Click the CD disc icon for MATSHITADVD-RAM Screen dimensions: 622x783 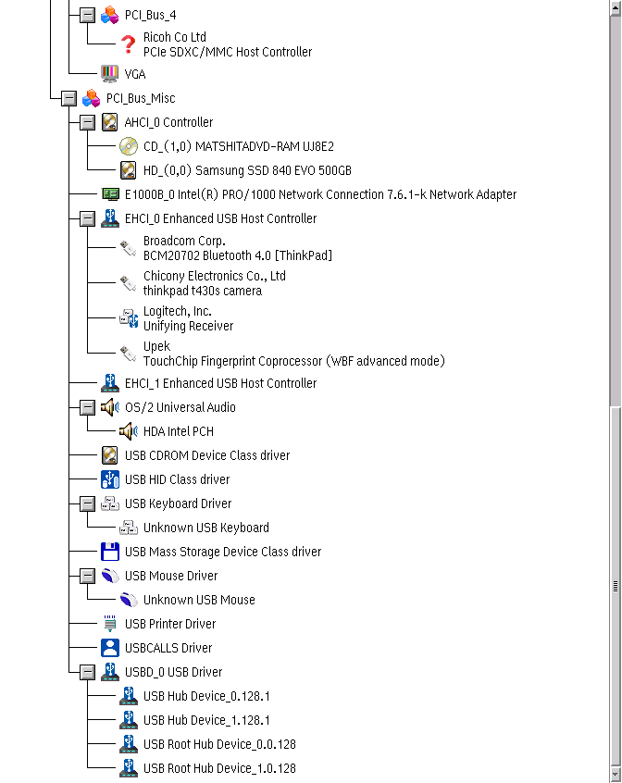pyautogui.click(x=129, y=146)
